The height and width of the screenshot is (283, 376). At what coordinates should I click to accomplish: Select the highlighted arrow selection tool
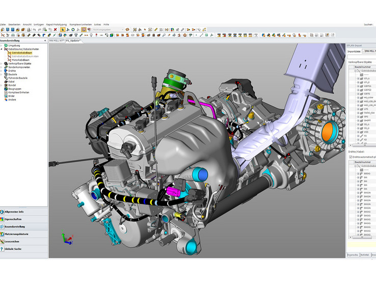[62, 30]
